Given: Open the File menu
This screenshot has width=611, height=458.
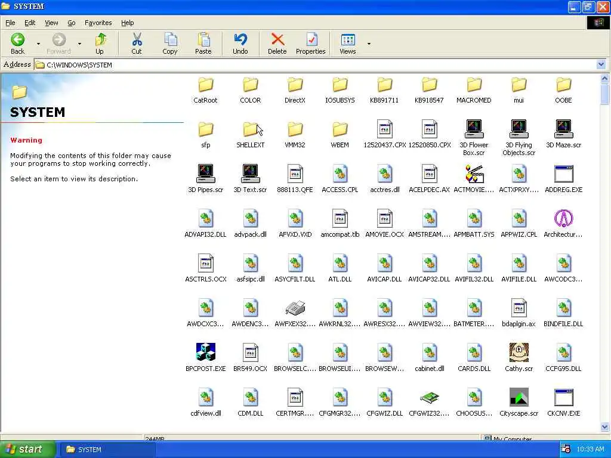Looking at the screenshot, I should tap(11, 23).
